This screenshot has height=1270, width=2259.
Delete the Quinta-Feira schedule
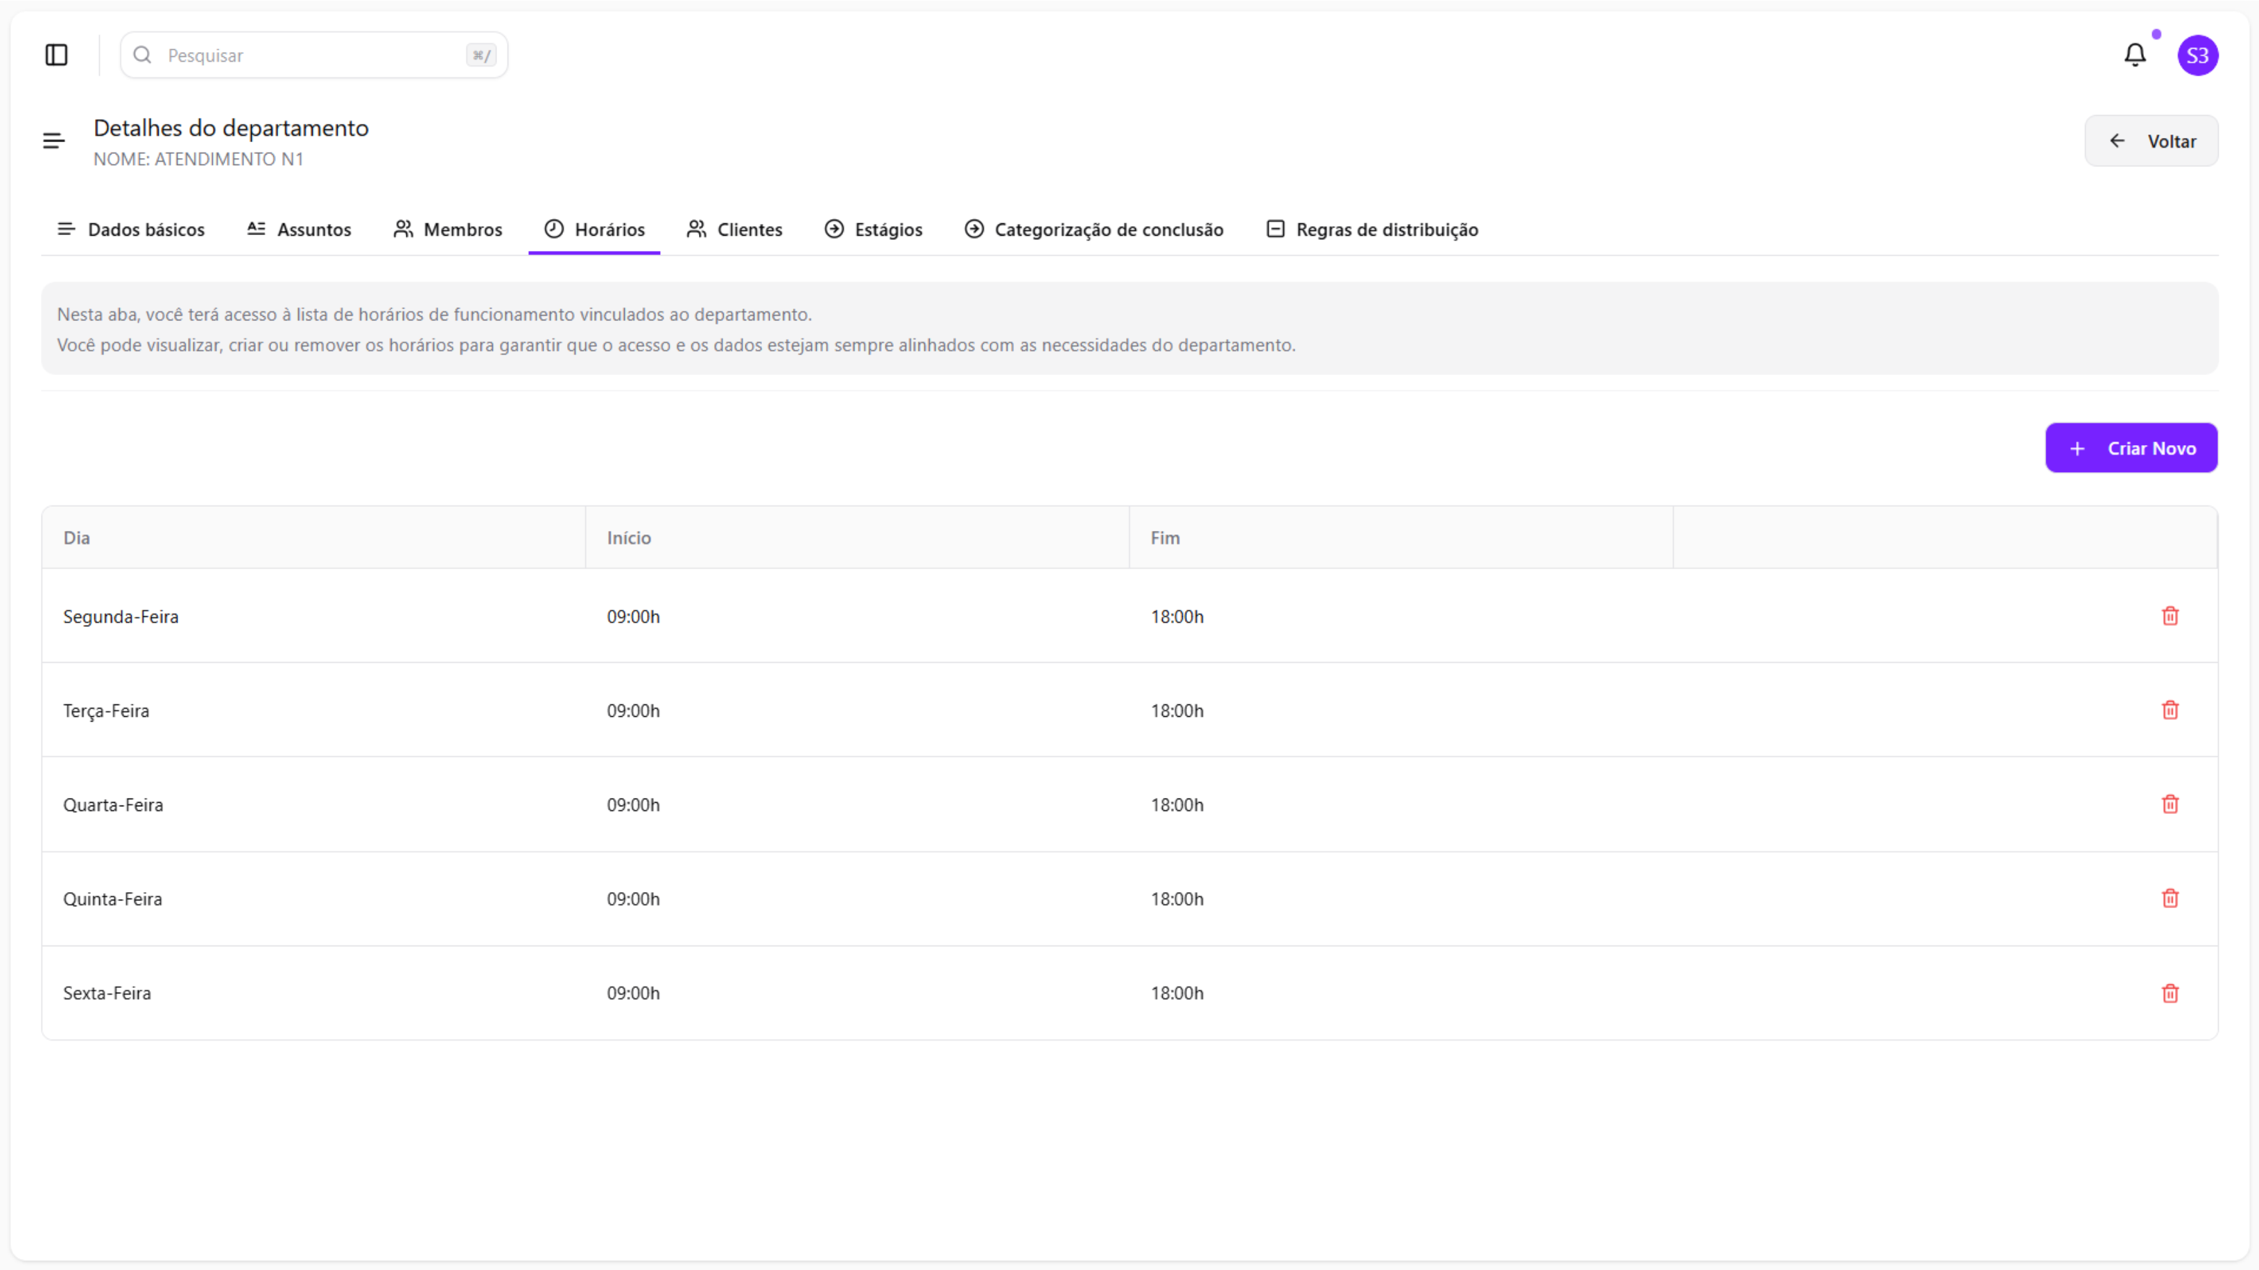[2170, 898]
